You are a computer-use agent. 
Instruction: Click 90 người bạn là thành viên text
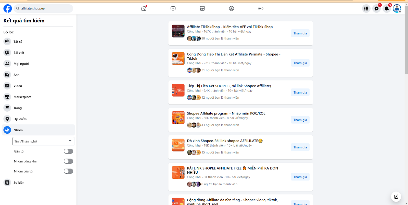click(x=220, y=39)
